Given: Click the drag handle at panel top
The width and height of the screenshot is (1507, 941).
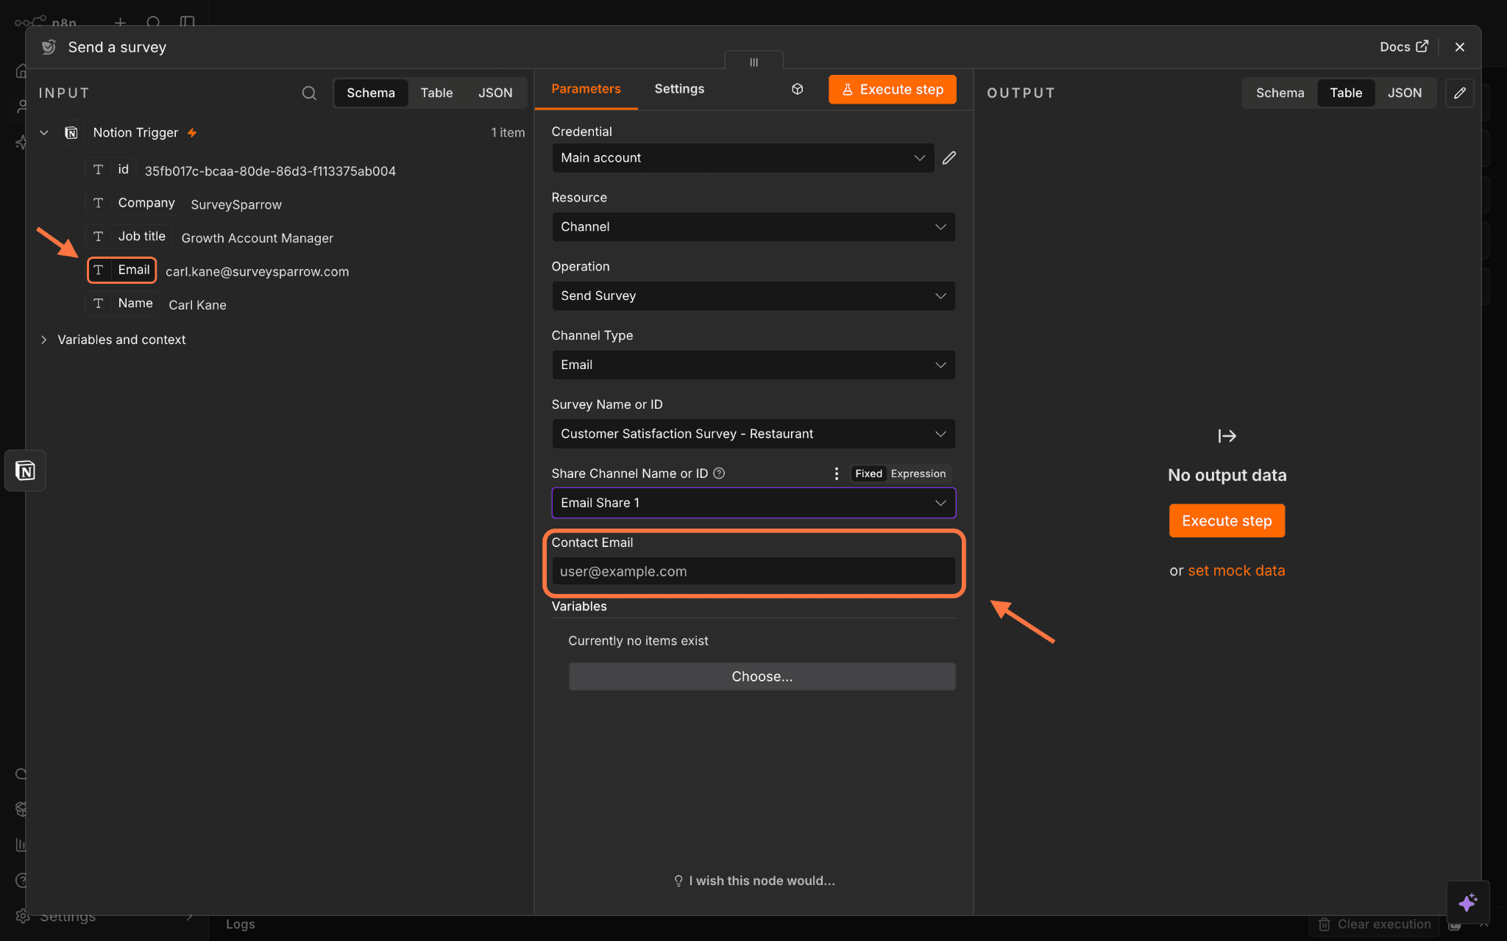Looking at the screenshot, I should (753, 62).
